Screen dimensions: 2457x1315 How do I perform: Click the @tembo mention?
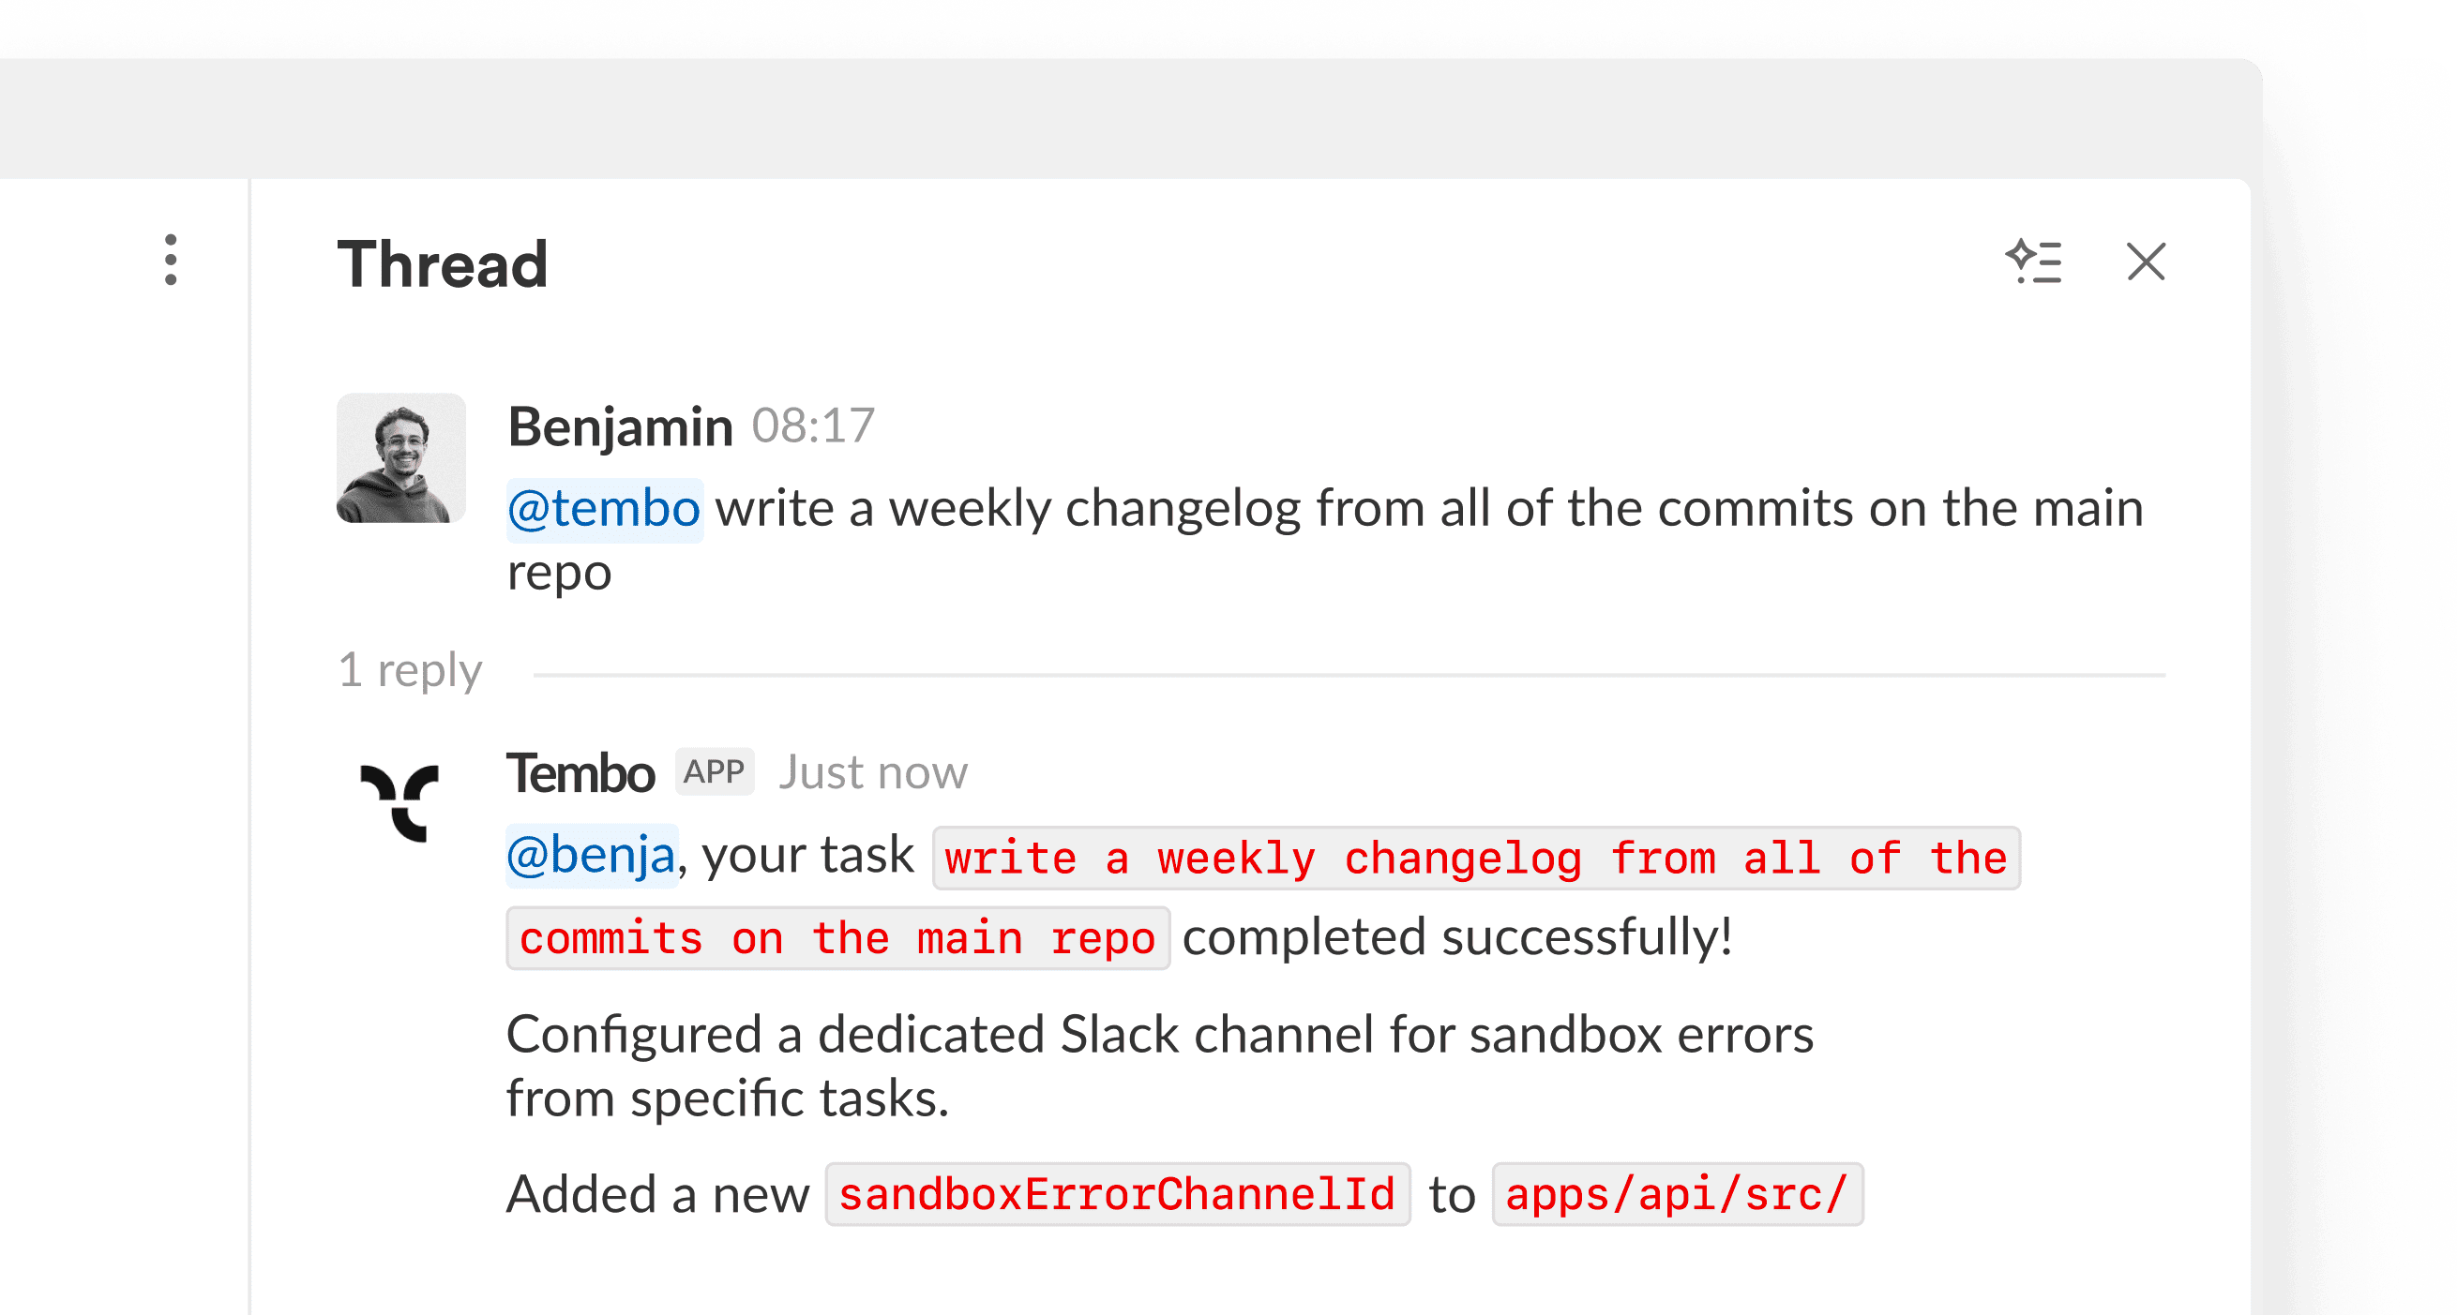pos(605,509)
